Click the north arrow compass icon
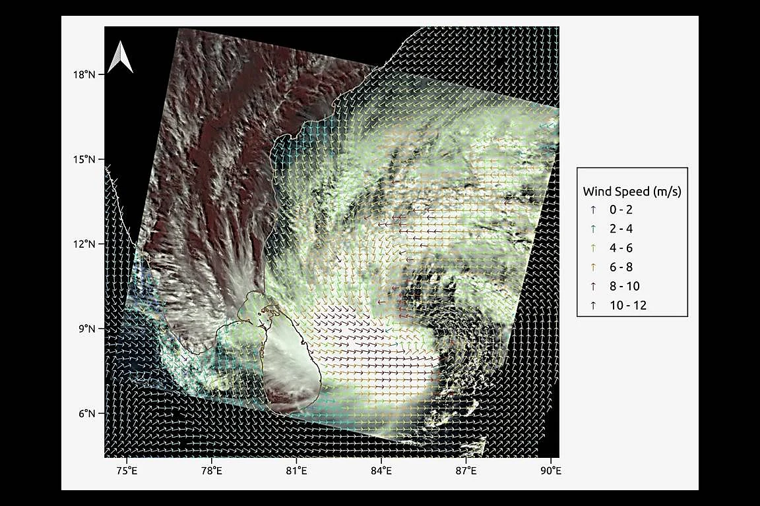This screenshot has width=760, height=506. [x=119, y=57]
